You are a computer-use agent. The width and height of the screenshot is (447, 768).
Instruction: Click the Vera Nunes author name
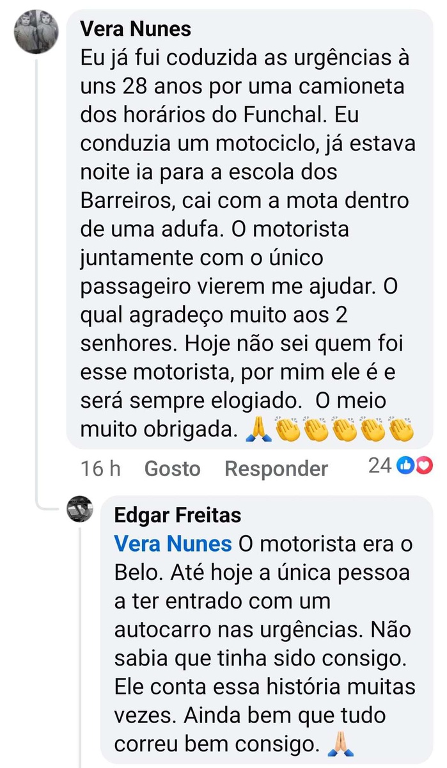pyautogui.click(x=136, y=29)
